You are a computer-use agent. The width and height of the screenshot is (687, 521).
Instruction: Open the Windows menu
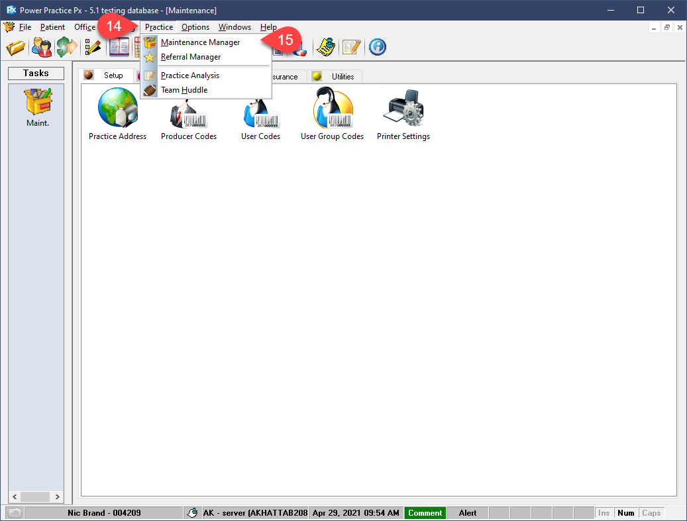[x=235, y=27]
